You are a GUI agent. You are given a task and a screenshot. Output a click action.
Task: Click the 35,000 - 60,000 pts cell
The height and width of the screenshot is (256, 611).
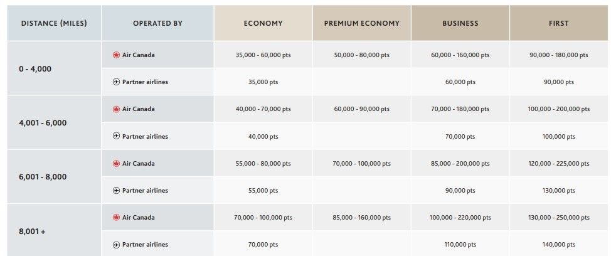263,55
